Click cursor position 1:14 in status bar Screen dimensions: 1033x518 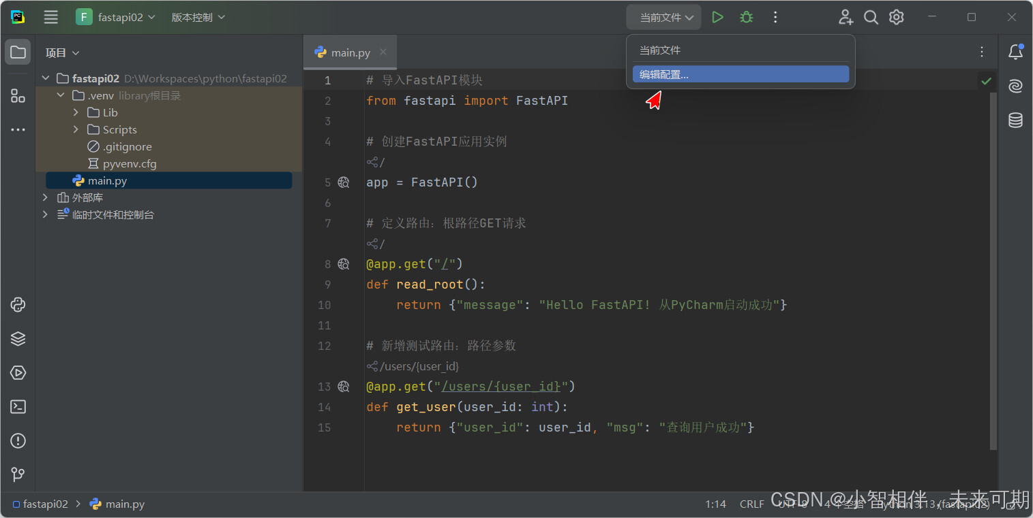point(715,504)
